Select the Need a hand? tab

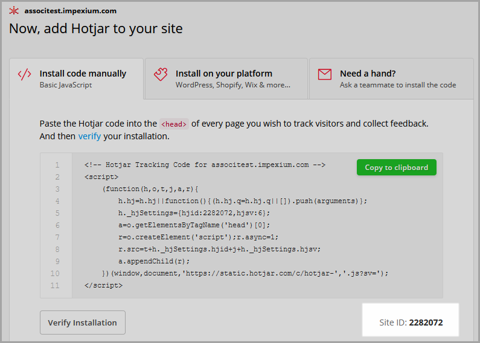[391, 78]
